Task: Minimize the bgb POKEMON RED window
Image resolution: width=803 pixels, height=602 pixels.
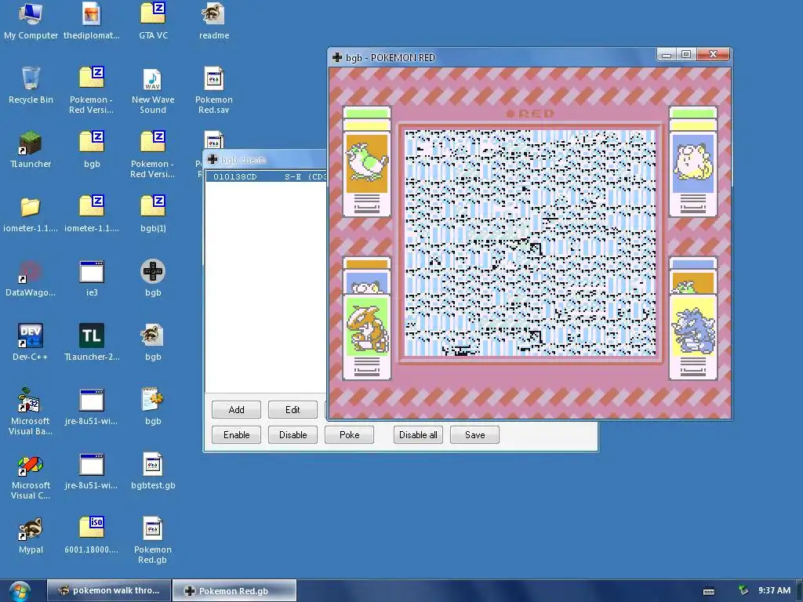Action: pos(667,54)
